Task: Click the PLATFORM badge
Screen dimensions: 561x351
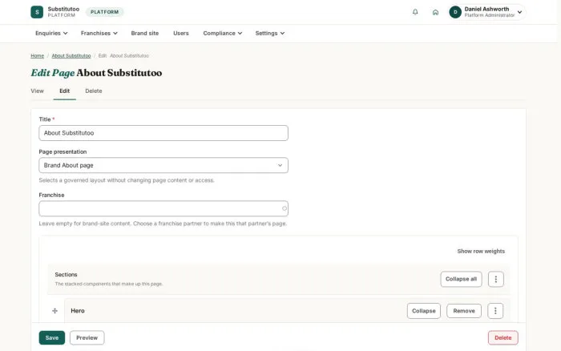Action: 104,12
